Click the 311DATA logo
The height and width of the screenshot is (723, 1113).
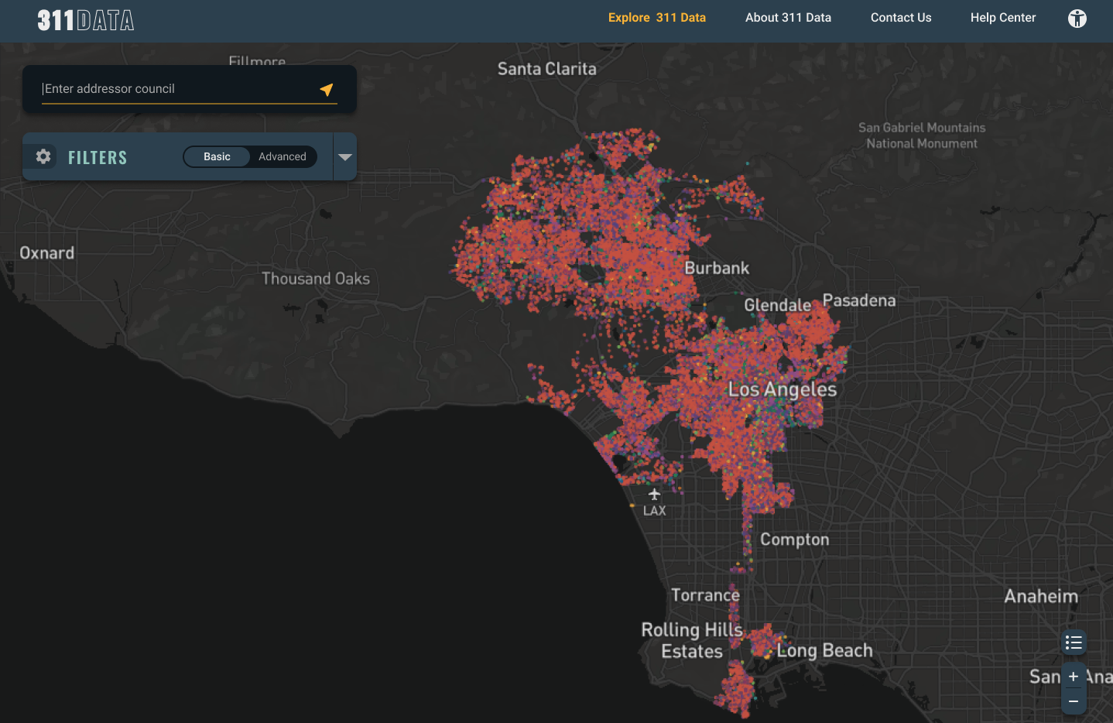tap(86, 20)
